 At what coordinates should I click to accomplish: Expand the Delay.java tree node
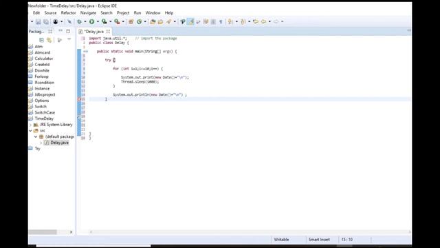coord(41,143)
